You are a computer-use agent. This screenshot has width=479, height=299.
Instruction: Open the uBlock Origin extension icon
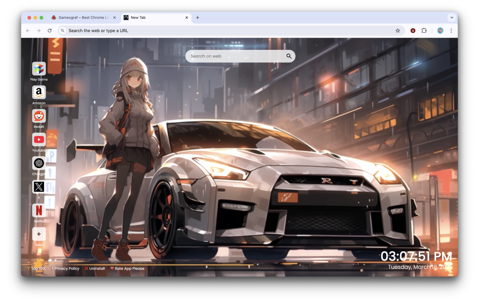tap(413, 30)
